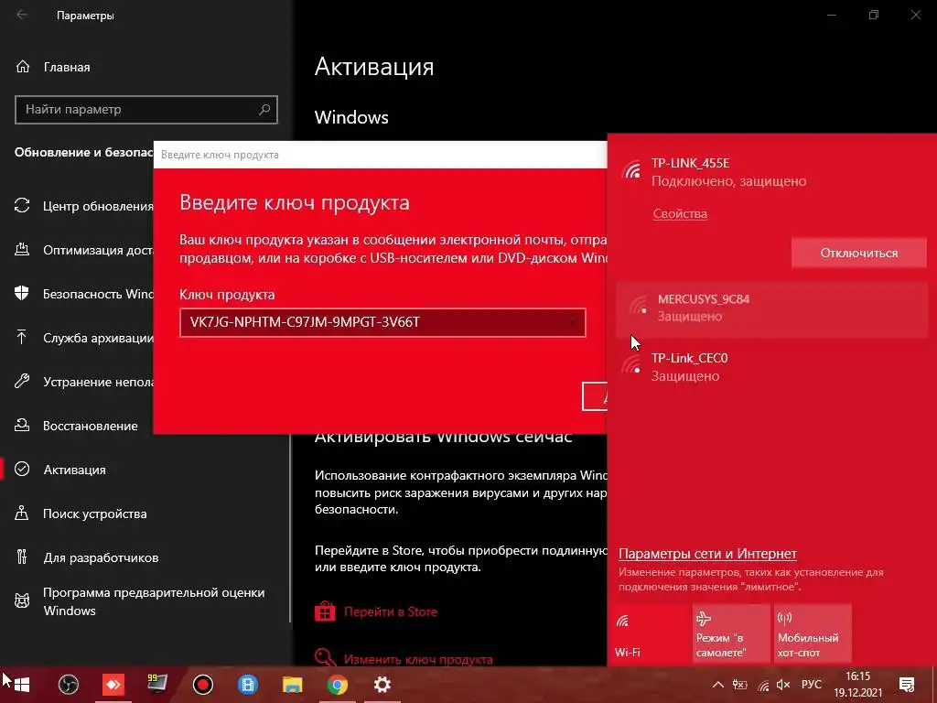The image size is (937, 703).
Task: Select the MERCUSYS_9C84 network
Action: click(771, 308)
